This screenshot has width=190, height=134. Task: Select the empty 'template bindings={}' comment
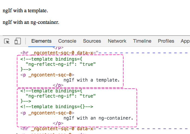pyautogui.click(x=57, y=107)
